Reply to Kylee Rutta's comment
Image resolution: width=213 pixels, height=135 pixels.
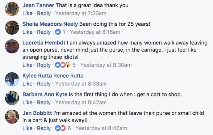(x=44, y=84)
